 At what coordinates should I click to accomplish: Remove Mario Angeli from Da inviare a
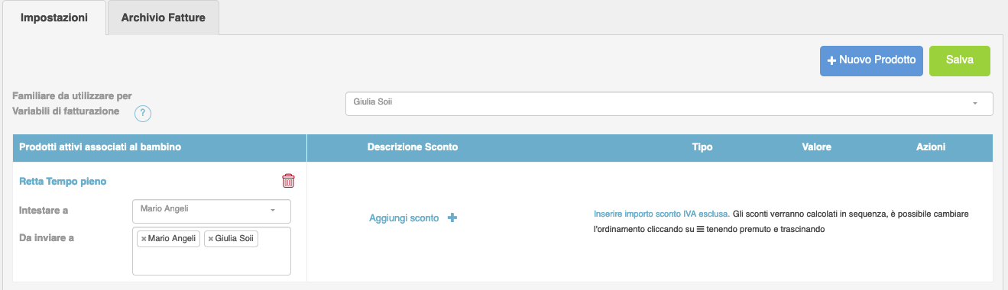tap(144, 239)
